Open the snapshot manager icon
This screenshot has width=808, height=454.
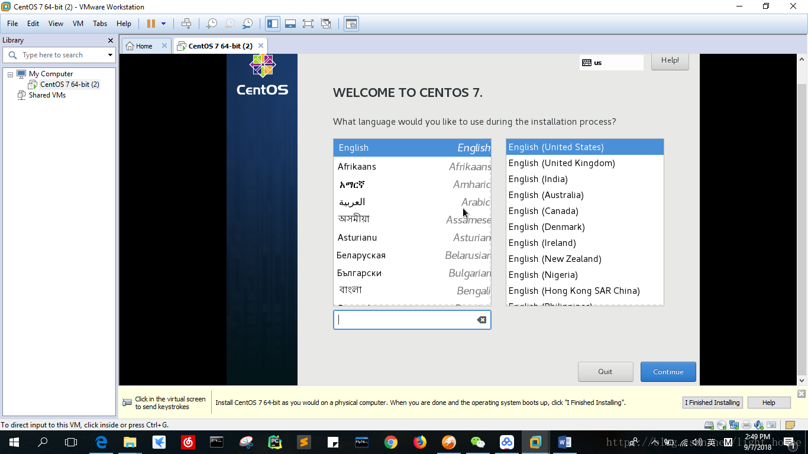pyautogui.click(x=247, y=24)
